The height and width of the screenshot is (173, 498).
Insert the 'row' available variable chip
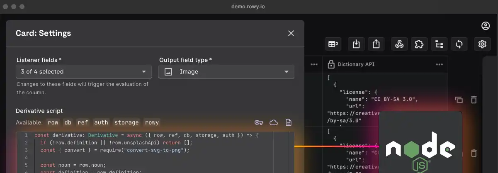(x=53, y=122)
